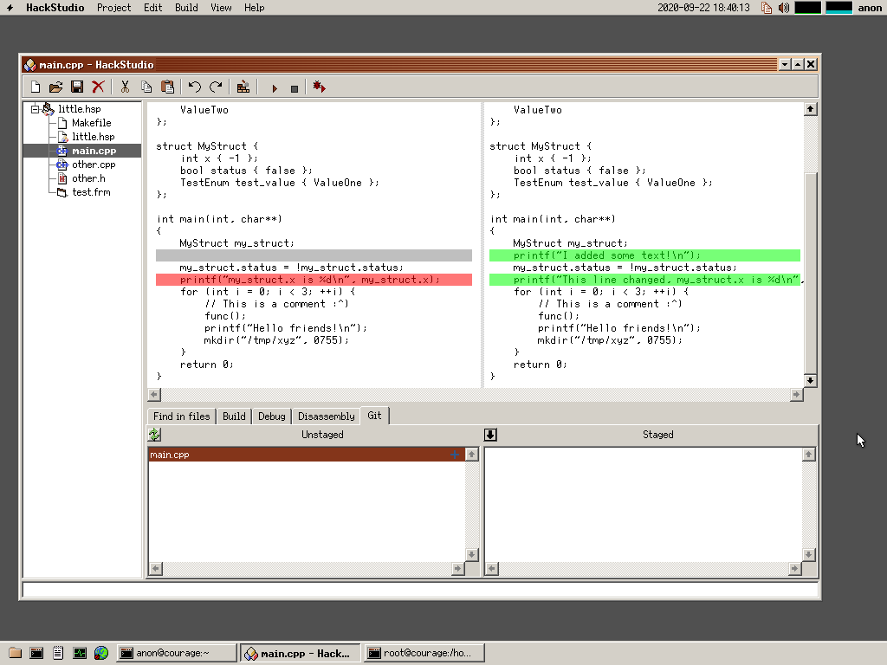Switch to the Disassembly tab
887x665 pixels.
pyautogui.click(x=327, y=416)
